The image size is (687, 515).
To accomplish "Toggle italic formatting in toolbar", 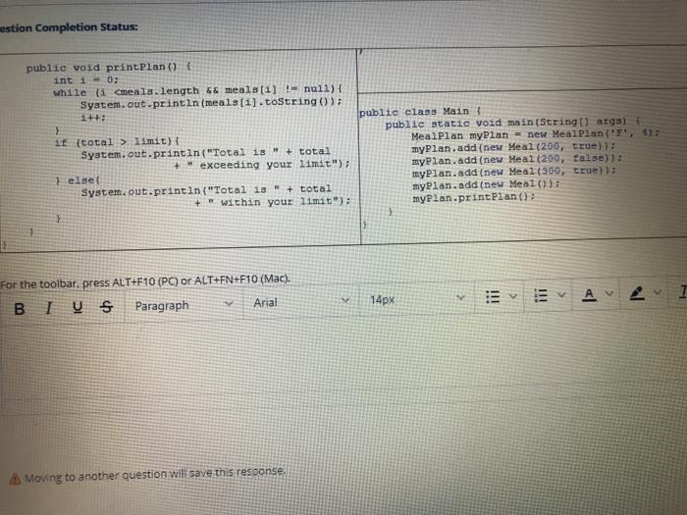I will [49, 308].
